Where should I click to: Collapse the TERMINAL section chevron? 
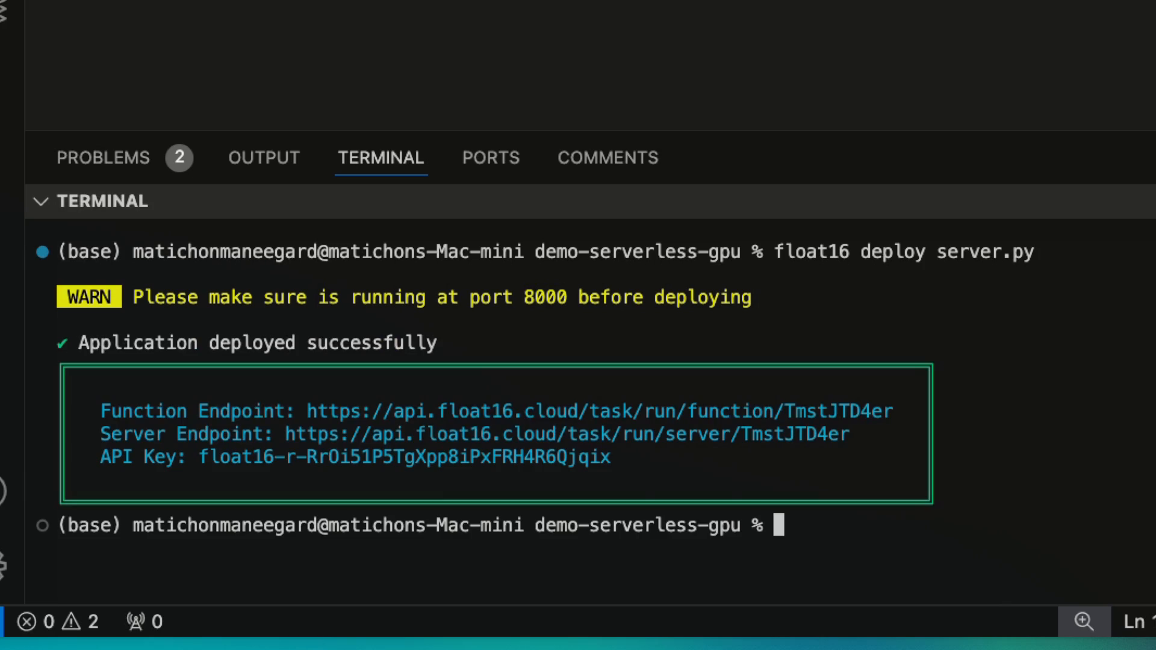(41, 201)
